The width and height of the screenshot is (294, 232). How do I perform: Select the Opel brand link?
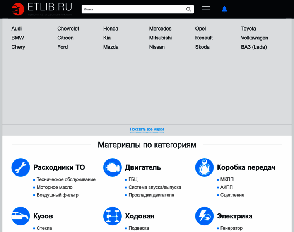point(200,29)
